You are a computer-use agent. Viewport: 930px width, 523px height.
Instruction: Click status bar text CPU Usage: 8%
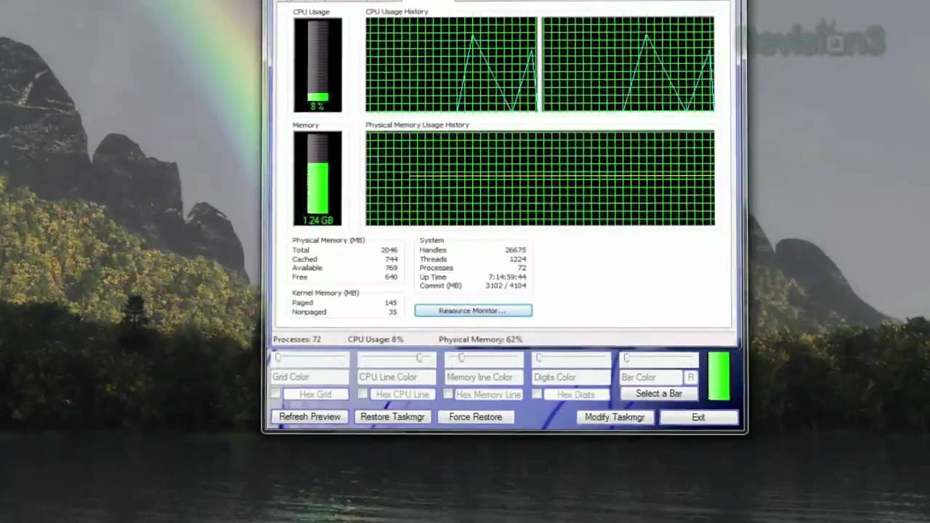(376, 339)
